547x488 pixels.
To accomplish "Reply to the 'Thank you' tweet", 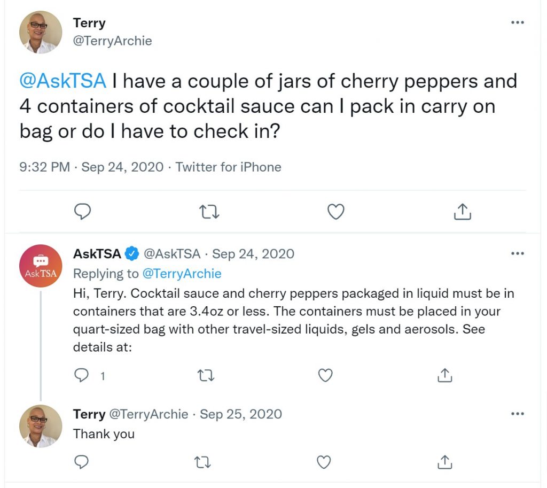I will coord(81,462).
